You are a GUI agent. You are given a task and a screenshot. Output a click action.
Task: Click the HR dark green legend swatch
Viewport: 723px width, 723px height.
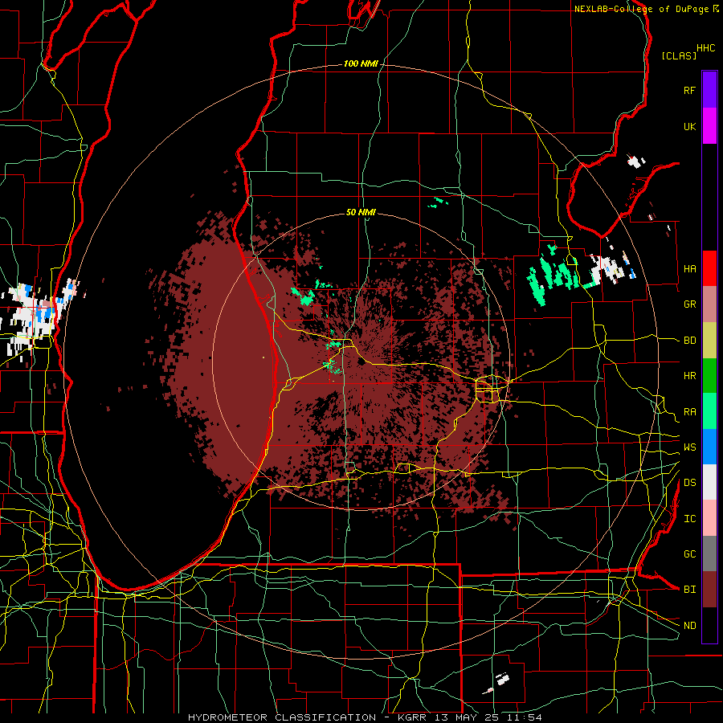(709, 376)
